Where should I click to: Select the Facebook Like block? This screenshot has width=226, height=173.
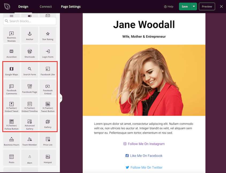48,70
